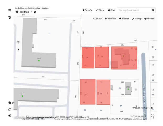Image resolution: width=163 pixels, height=126 pixels.
Task: Open the Abutters tool
Action: point(149,19)
